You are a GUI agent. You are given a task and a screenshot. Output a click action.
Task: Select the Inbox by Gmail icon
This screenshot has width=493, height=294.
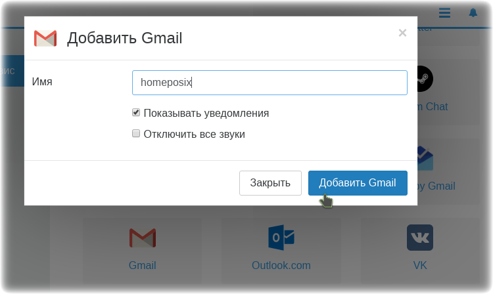pyautogui.click(x=425, y=158)
